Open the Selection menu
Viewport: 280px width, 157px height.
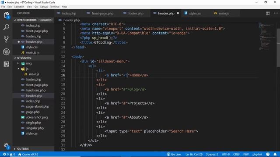[19, 7]
